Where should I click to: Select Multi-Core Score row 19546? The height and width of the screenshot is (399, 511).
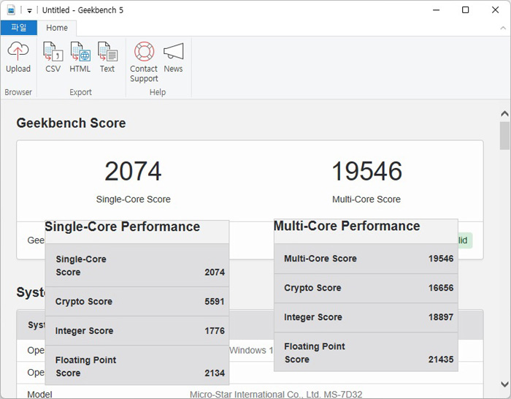(x=366, y=259)
